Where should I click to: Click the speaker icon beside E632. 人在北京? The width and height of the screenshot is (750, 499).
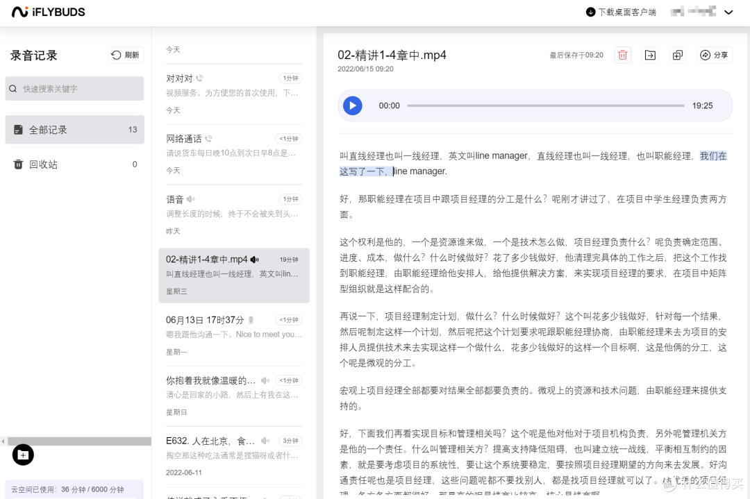265,441
